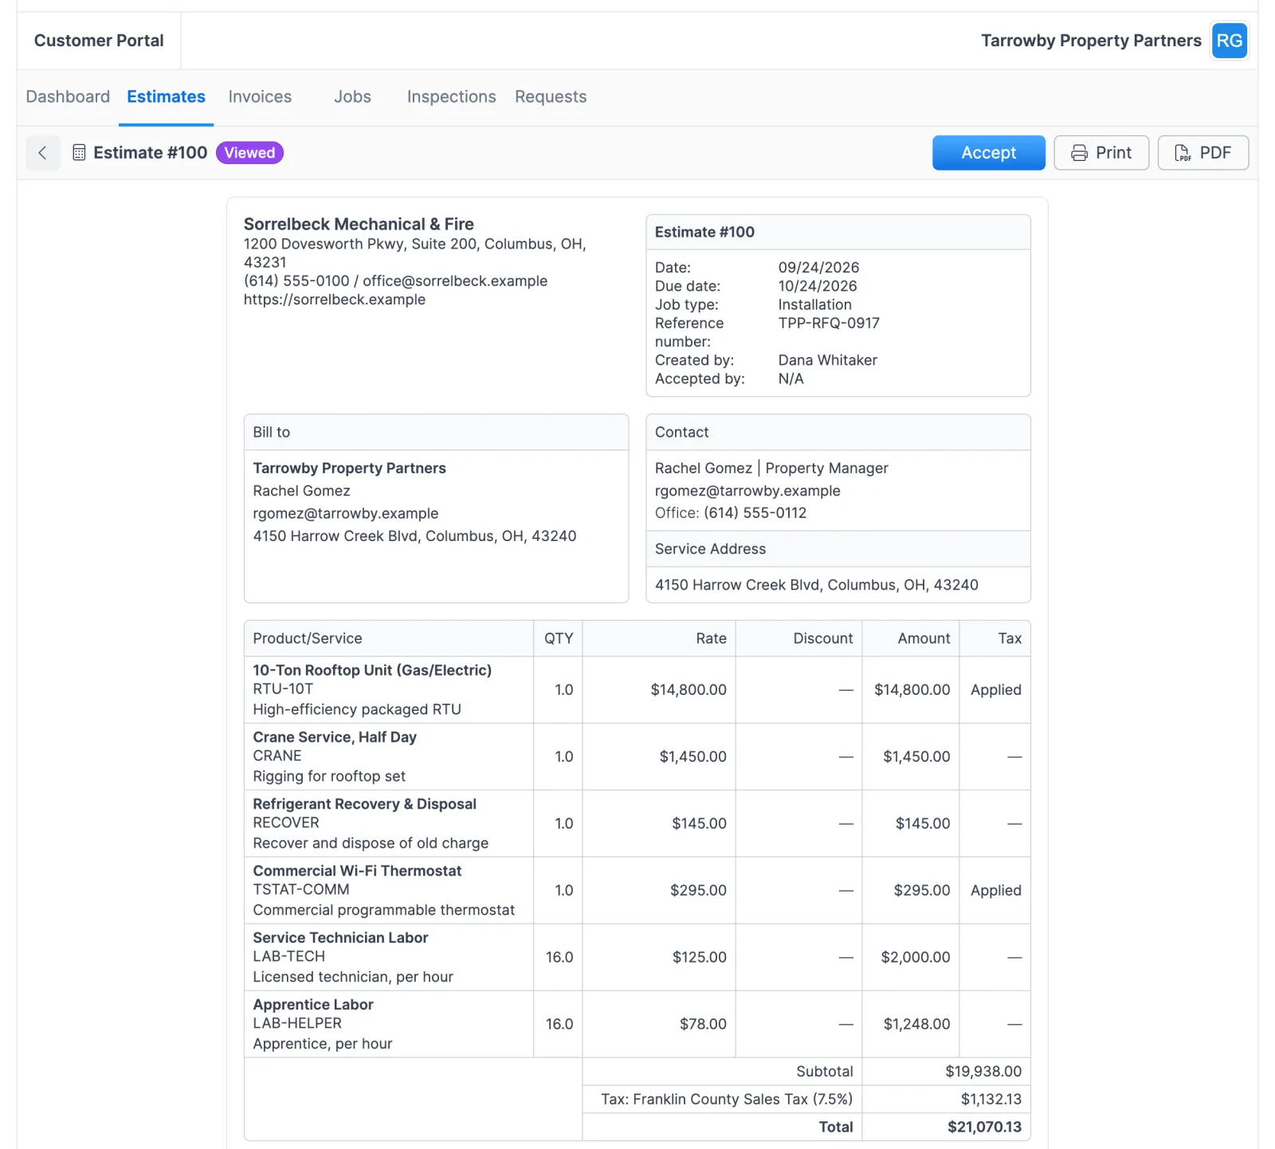Click Customer Portal title
Screen dimensions: 1275x1149
pos(99,41)
